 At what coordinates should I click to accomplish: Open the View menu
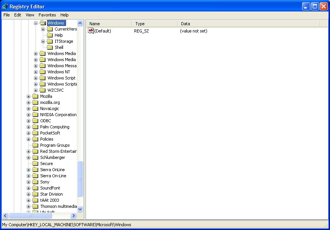pos(30,15)
